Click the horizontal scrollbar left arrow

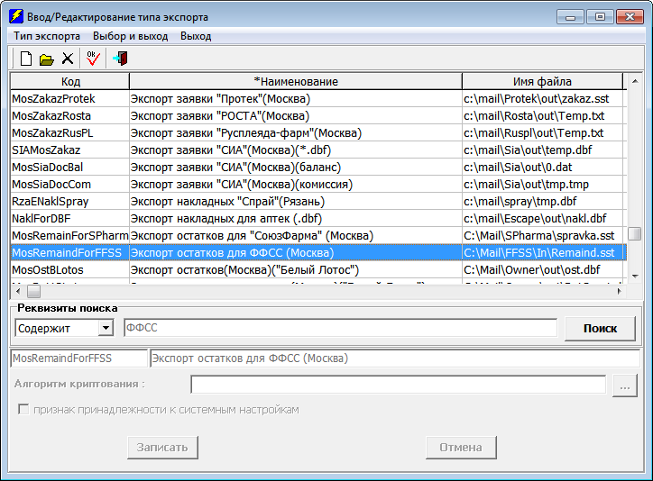pos(18,292)
